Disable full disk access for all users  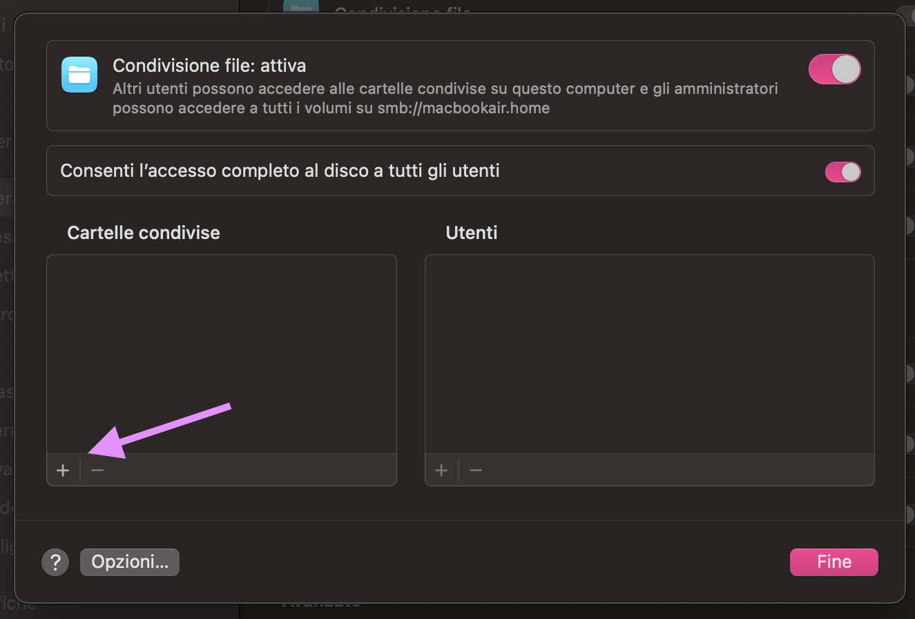pos(842,171)
